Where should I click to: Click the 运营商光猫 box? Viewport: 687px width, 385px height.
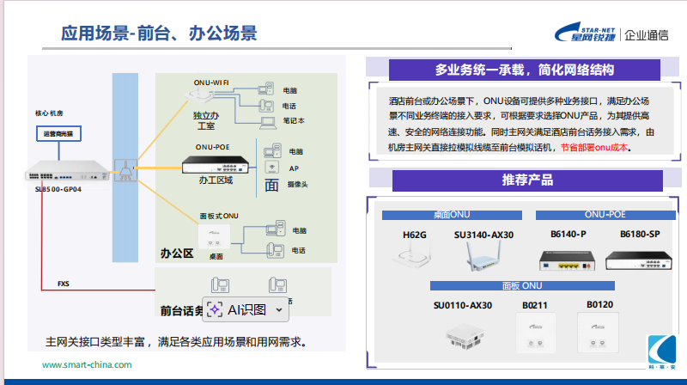pos(58,134)
